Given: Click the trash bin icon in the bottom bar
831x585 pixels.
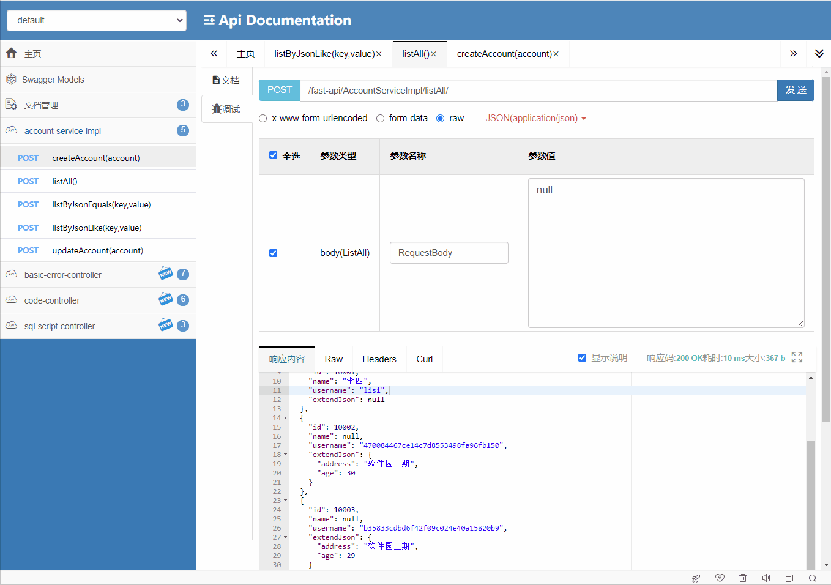Looking at the screenshot, I should point(743,578).
